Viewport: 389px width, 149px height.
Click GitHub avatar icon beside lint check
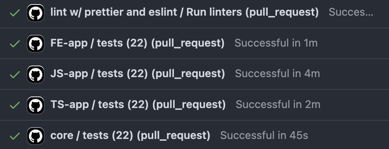pyautogui.click(x=36, y=13)
